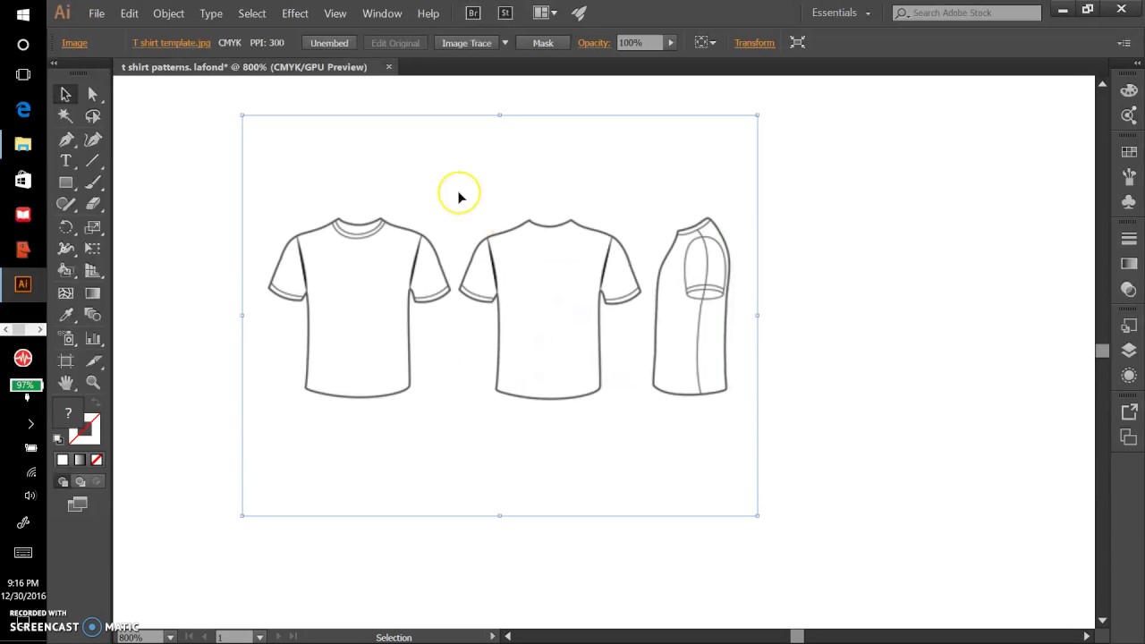
Task: Select the Paintbrush tool
Action: 93,182
